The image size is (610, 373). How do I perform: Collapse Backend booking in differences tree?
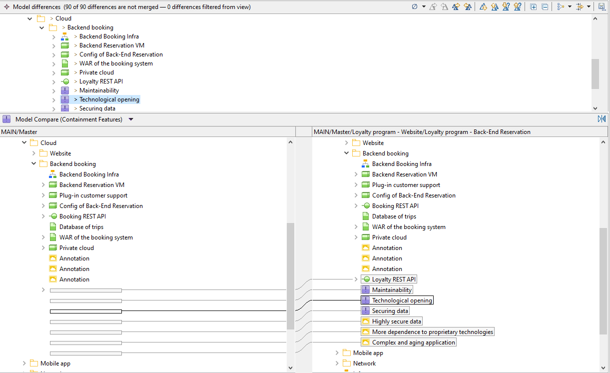pyautogui.click(x=42, y=27)
